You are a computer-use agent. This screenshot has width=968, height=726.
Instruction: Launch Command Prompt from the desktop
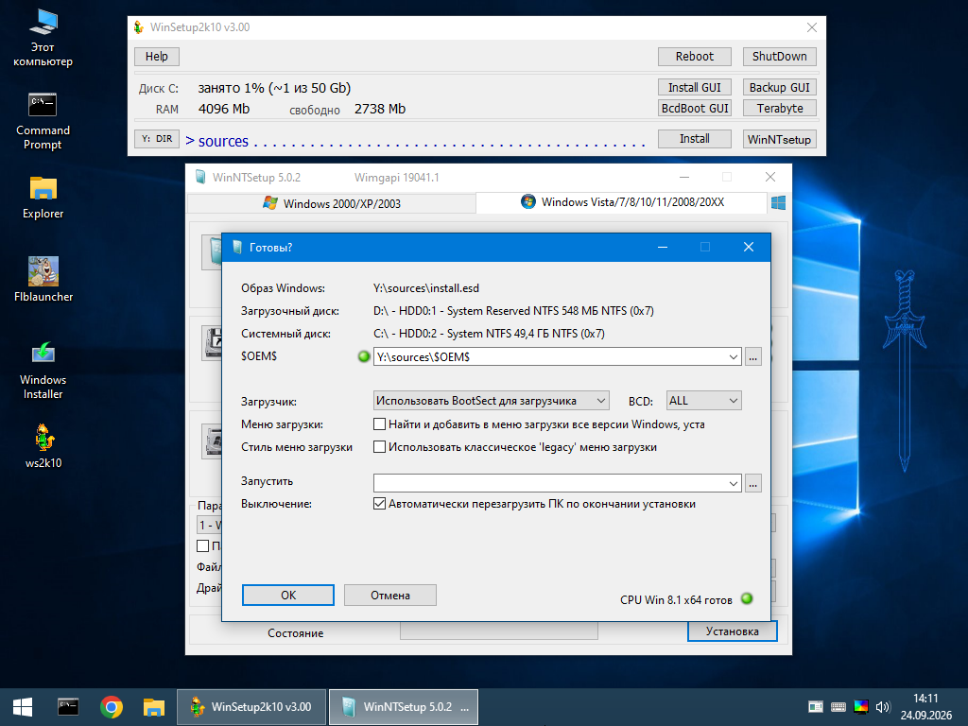tap(43, 121)
